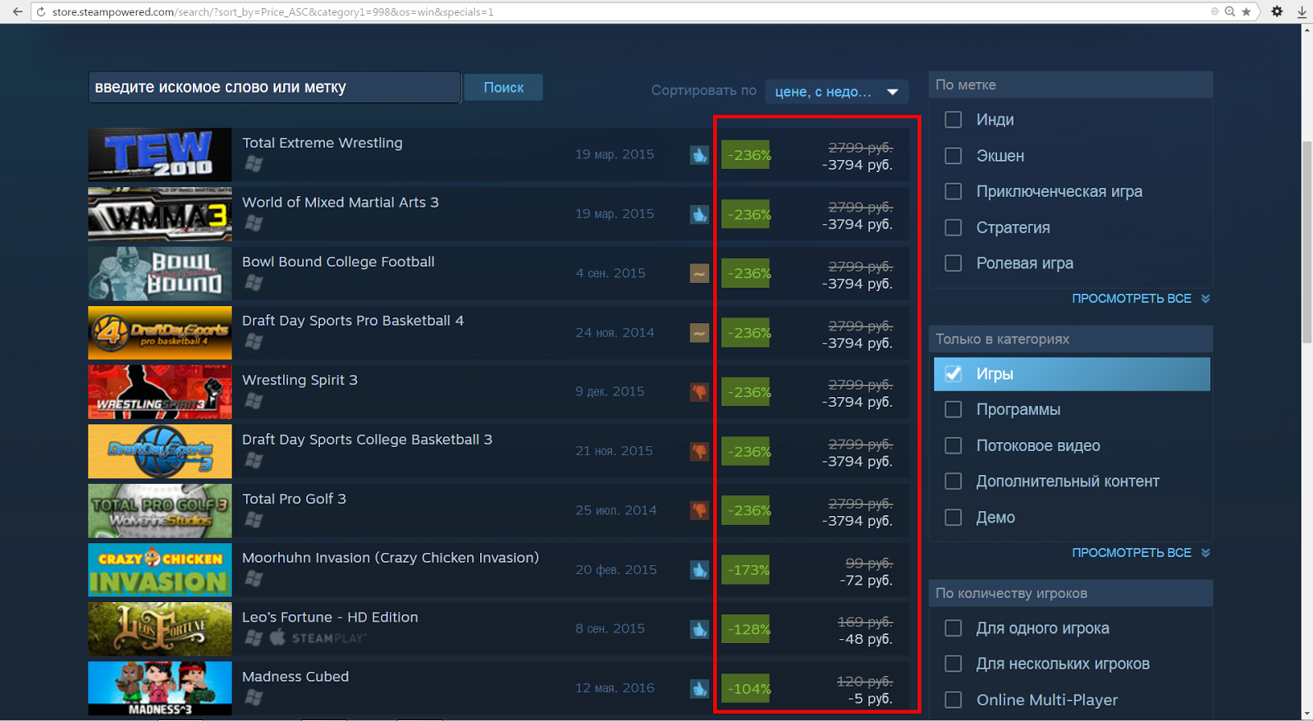Screen dimensions: 1313x721
Task: Check the Демо checkbox
Action: point(953,518)
